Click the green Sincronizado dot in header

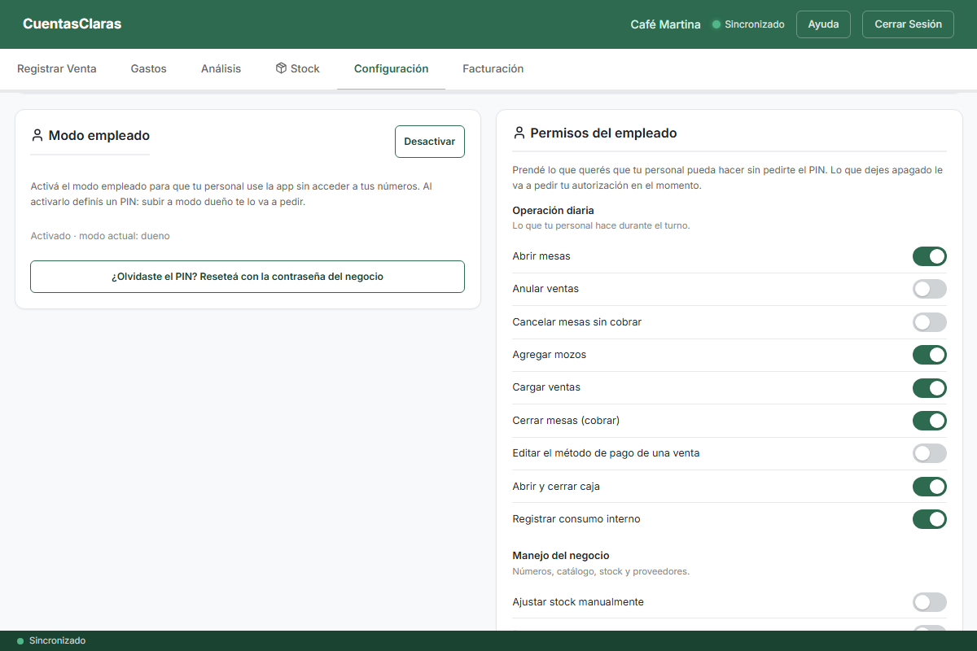(716, 24)
